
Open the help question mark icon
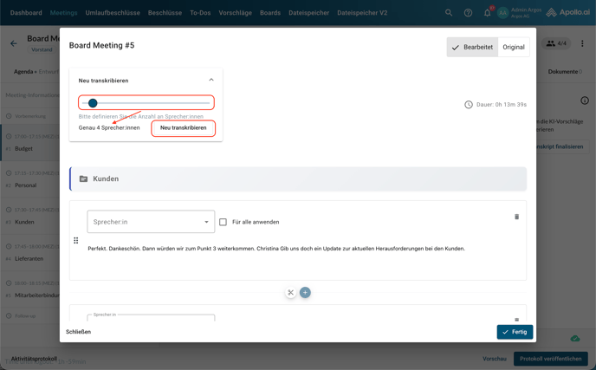[x=468, y=13]
